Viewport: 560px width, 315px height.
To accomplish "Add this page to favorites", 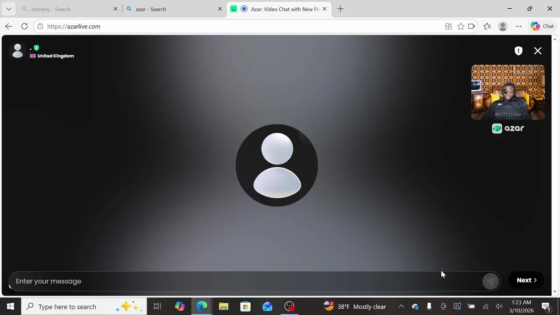I will point(461,26).
